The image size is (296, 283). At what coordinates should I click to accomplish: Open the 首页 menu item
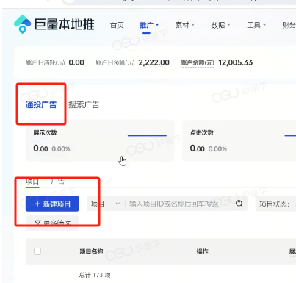(117, 25)
